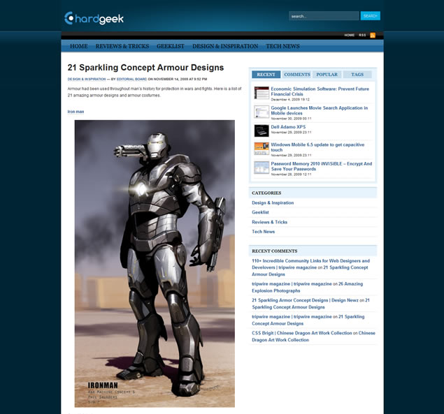The image size is (444, 414).
Task: Select the RECENT sidebar tab
Action: [x=266, y=75]
